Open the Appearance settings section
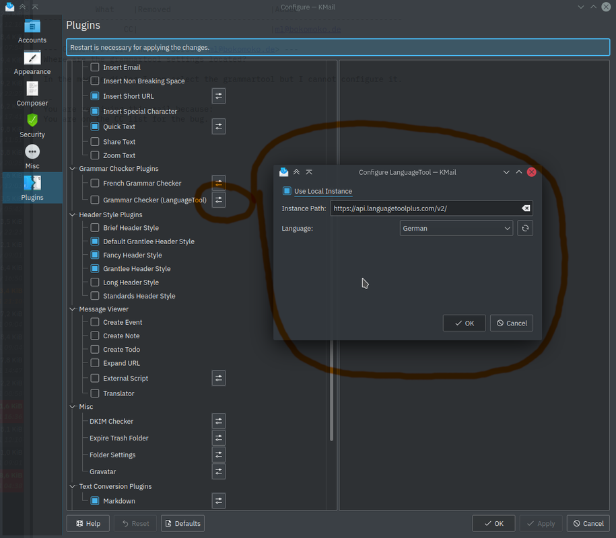 (x=32, y=63)
